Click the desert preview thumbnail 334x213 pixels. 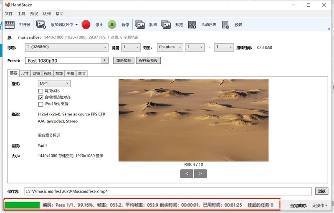point(193,120)
